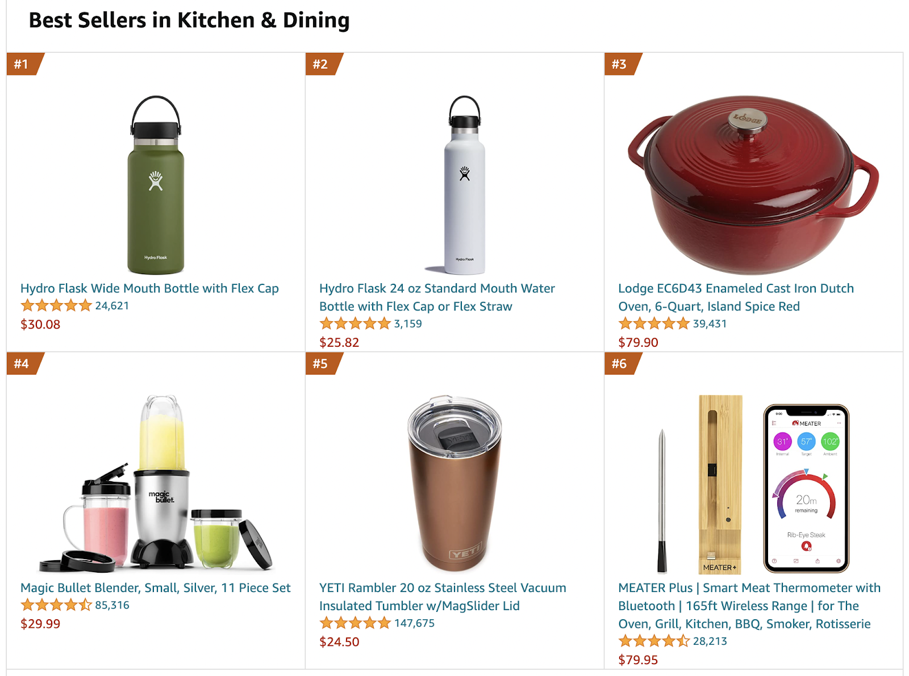Open the copper YETI tumbler image

coord(454,484)
